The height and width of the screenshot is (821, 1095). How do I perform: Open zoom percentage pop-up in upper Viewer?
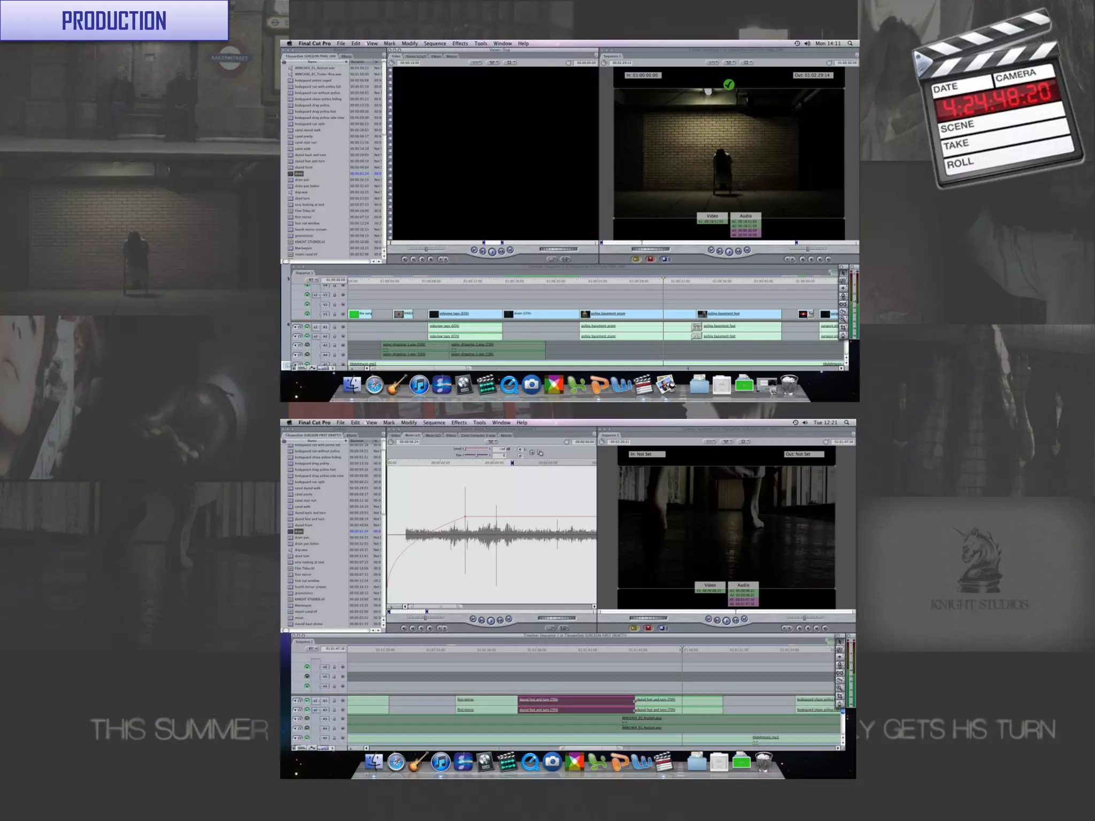pos(476,63)
